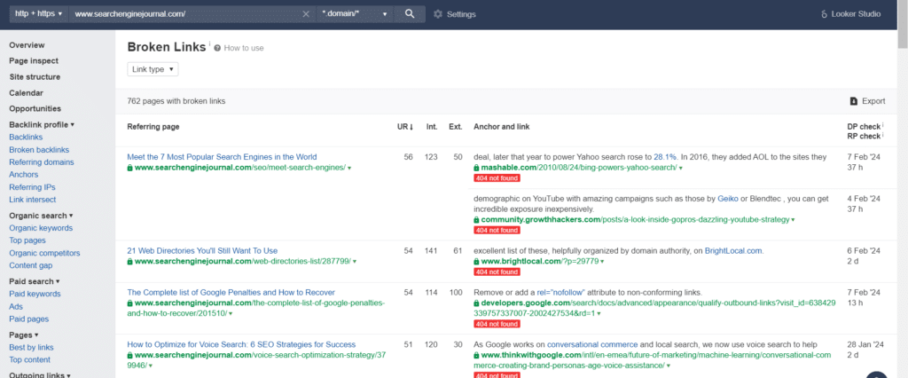908x378 pixels.
Task: Expand caret after web-directories-list URL
Action: (355, 262)
